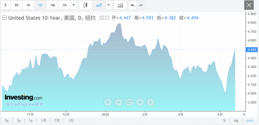This screenshot has height=125, width=259.
Task: Expand the time interval dropdown arrow
Action: 74,5
